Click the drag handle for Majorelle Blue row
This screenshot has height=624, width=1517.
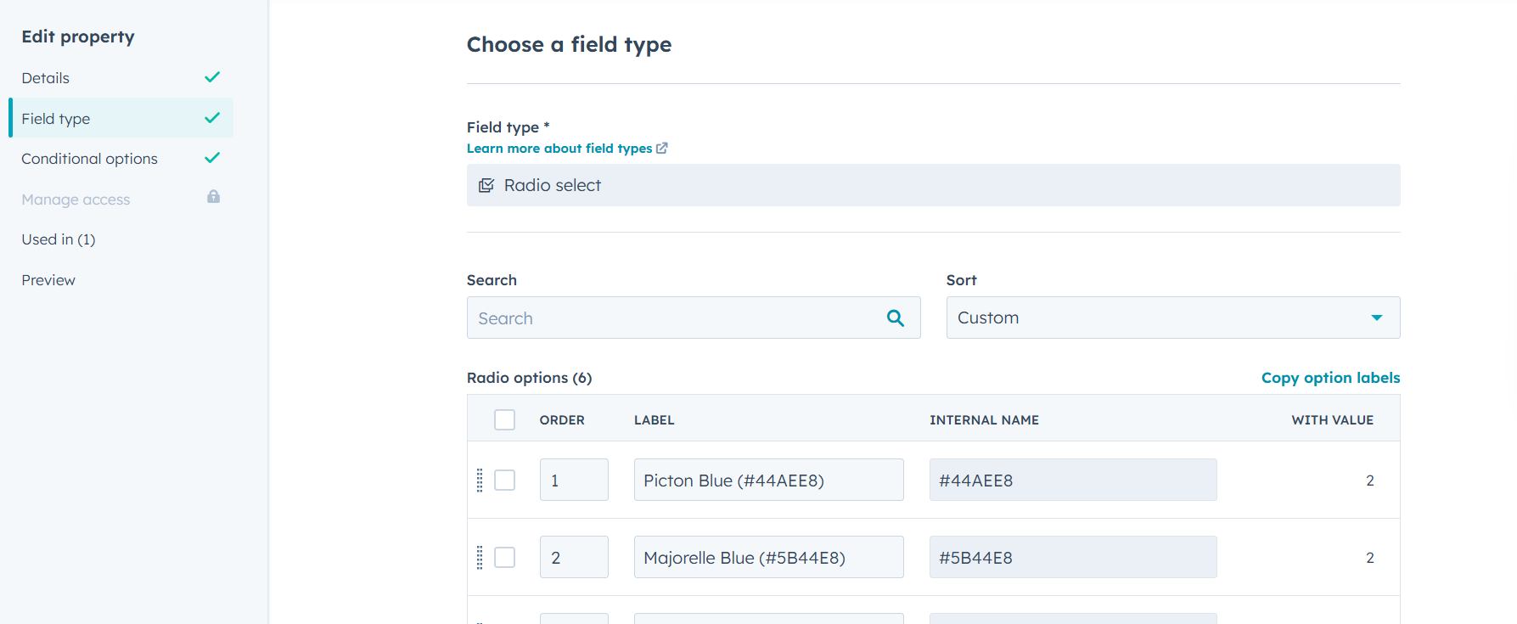pyautogui.click(x=480, y=558)
